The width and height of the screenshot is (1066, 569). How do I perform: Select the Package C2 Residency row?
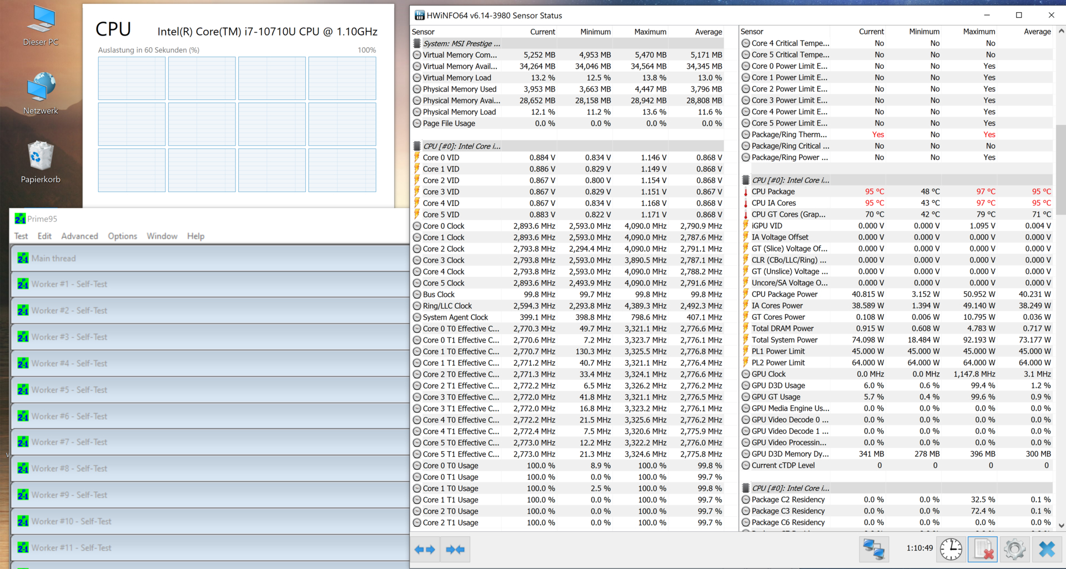pos(896,500)
